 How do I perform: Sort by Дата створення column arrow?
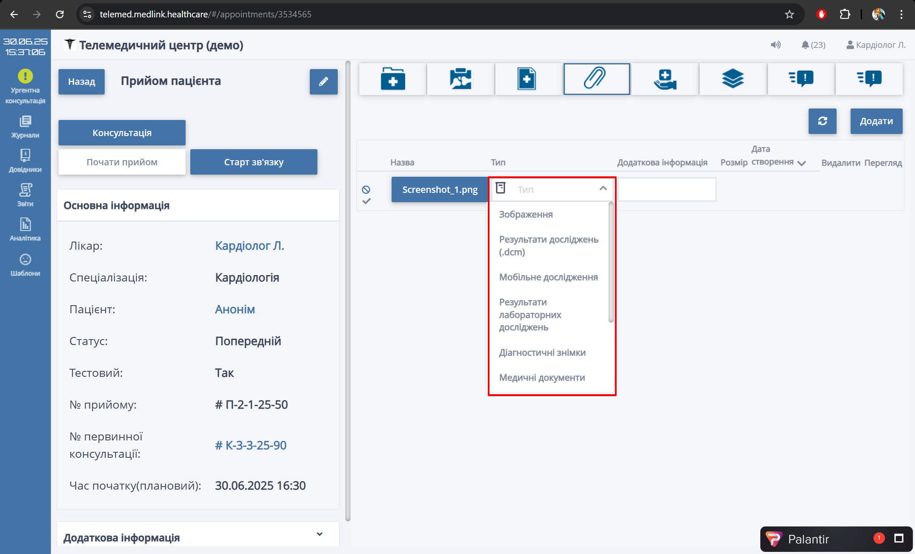(x=801, y=163)
